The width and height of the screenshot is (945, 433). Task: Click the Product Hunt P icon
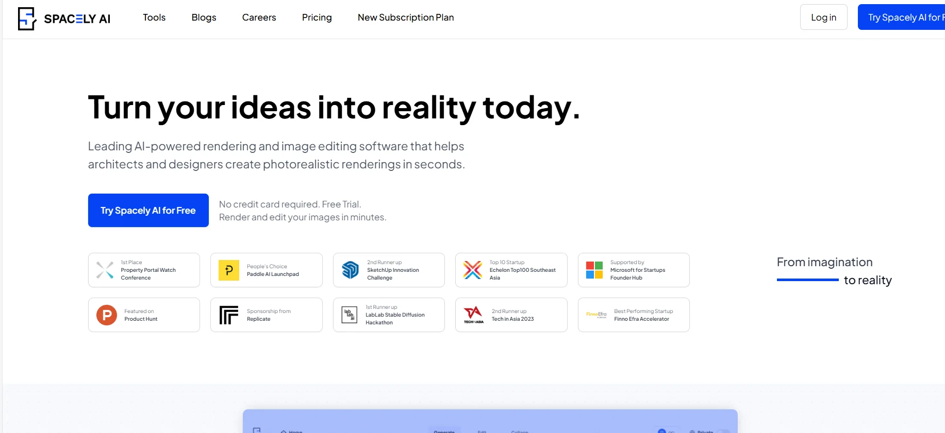coord(107,315)
